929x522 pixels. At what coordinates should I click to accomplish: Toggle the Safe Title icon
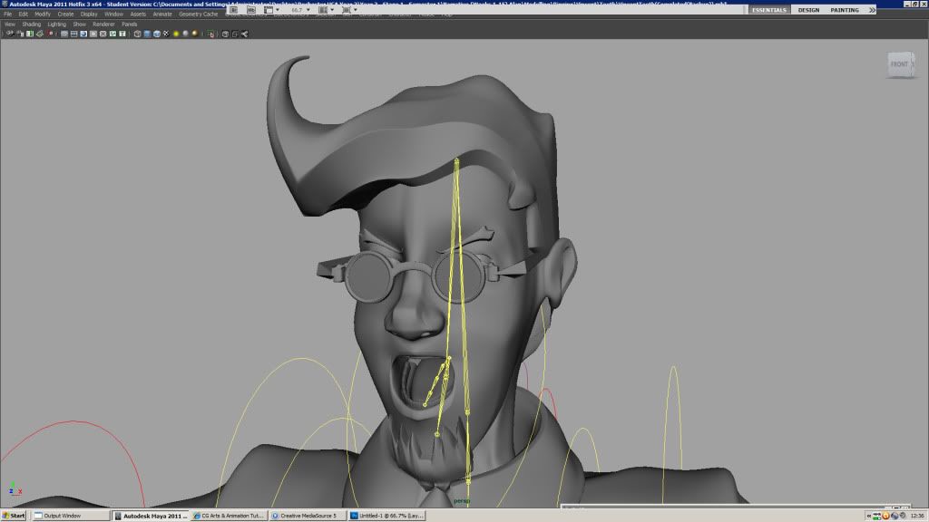122,34
